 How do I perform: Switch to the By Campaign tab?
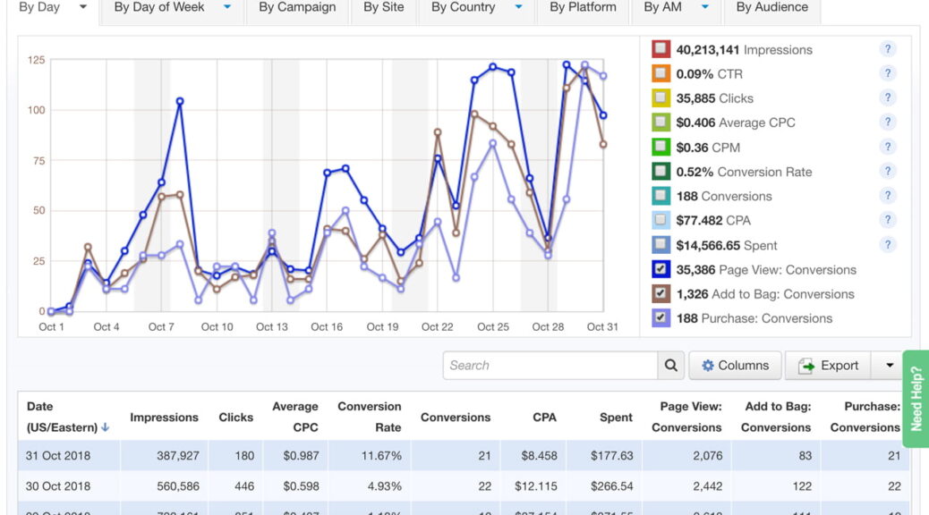(297, 7)
